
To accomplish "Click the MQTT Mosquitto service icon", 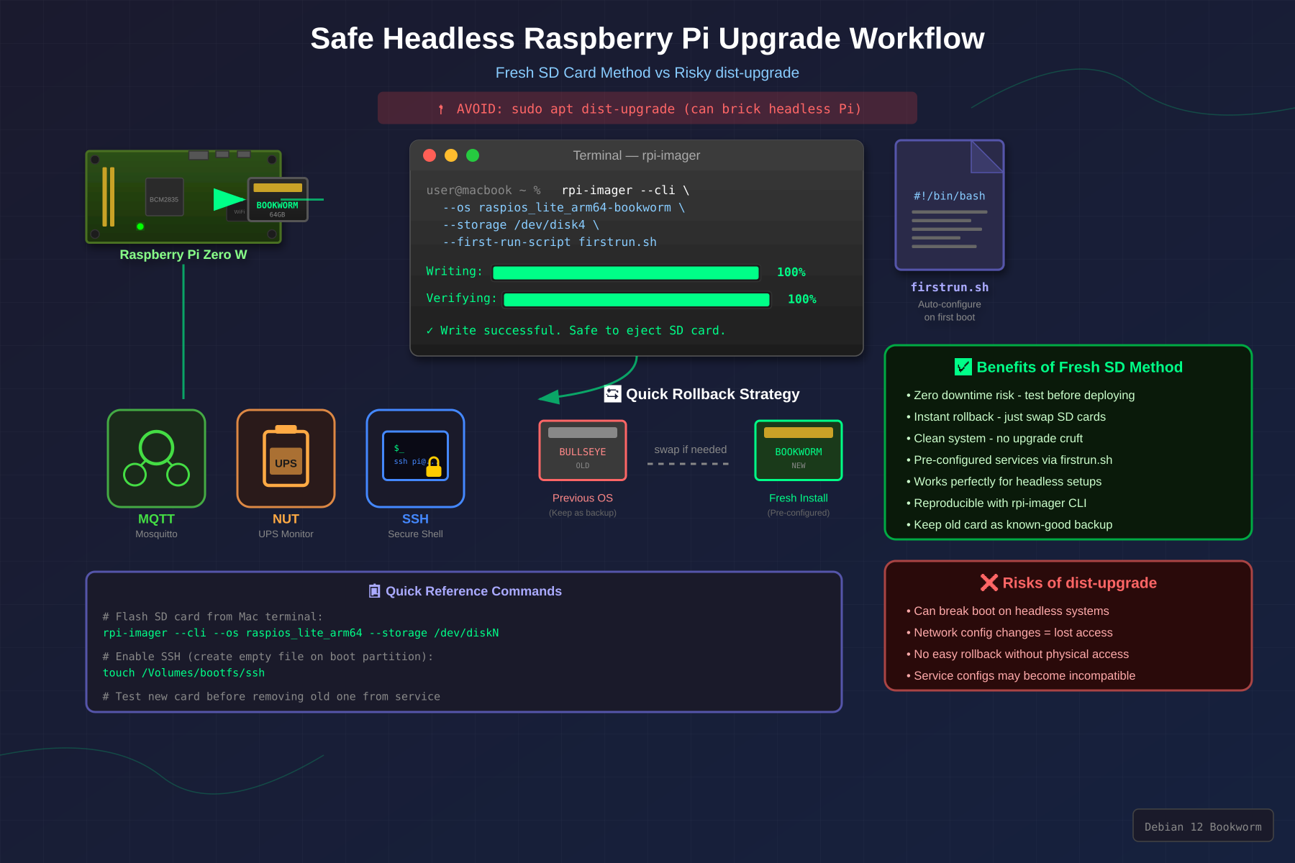I will coord(156,458).
